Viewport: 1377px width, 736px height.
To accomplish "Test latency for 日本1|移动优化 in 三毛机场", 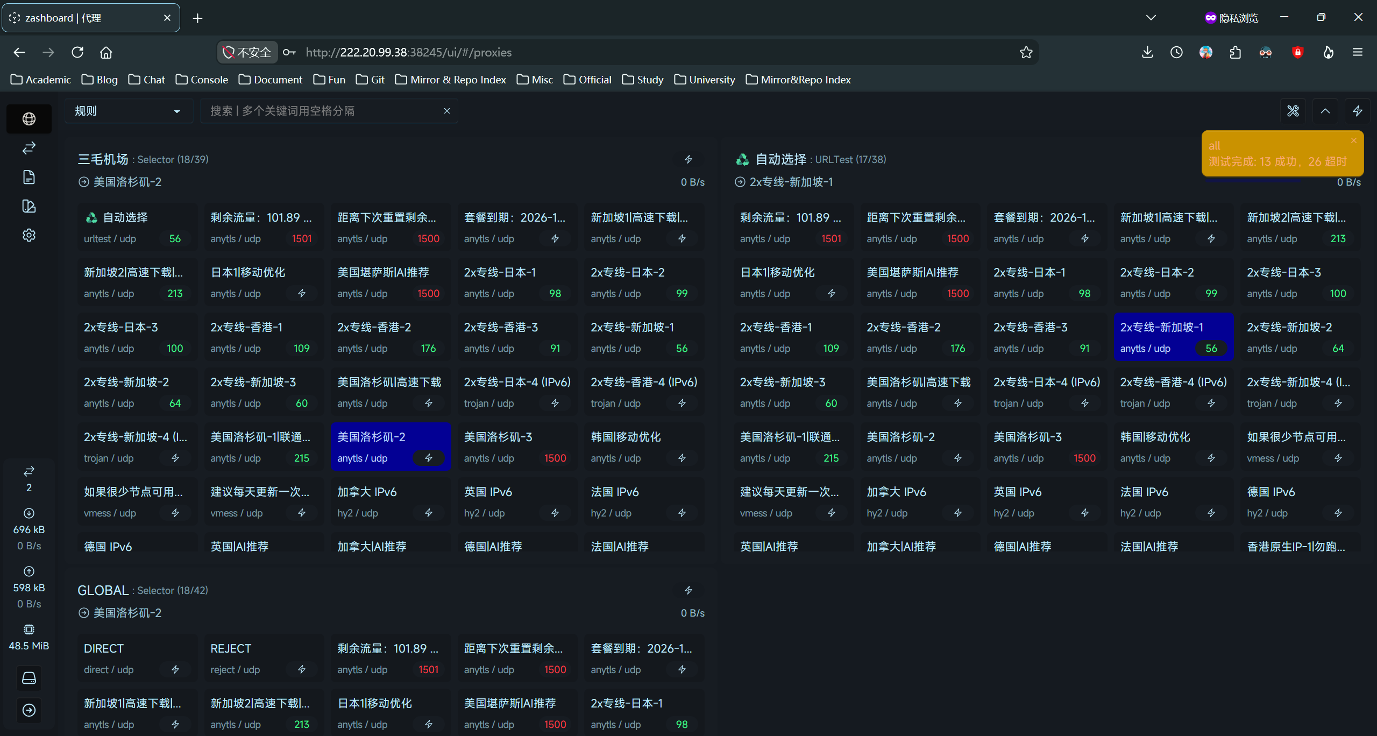I will coord(302,293).
